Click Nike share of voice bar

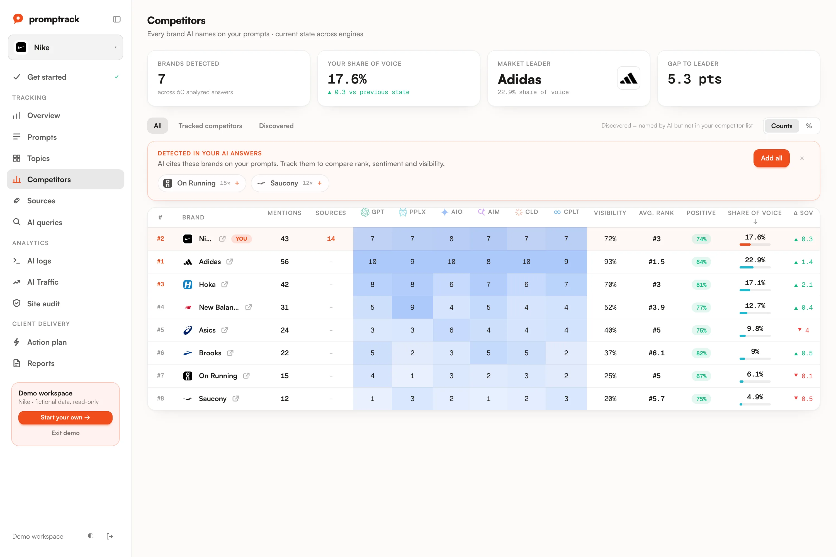pos(755,245)
